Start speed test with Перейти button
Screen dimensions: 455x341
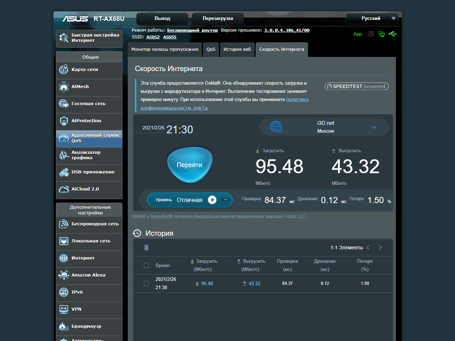[189, 165]
